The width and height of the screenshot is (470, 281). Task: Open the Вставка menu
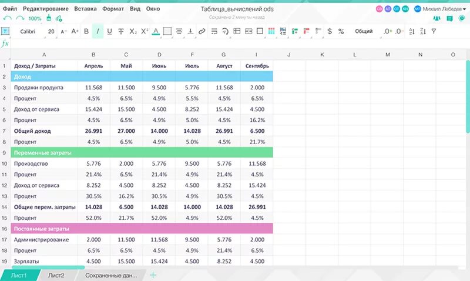click(85, 9)
